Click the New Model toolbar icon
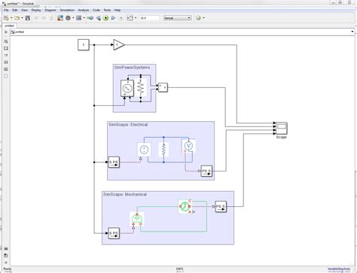Viewport: 357px width, 273px height. coord(6,18)
